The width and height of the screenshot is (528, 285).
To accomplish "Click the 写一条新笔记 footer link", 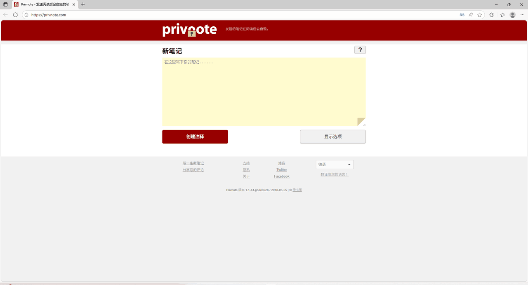I will [x=193, y=163].
